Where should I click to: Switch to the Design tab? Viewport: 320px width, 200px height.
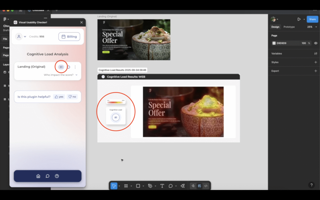(x=275, y=27)
